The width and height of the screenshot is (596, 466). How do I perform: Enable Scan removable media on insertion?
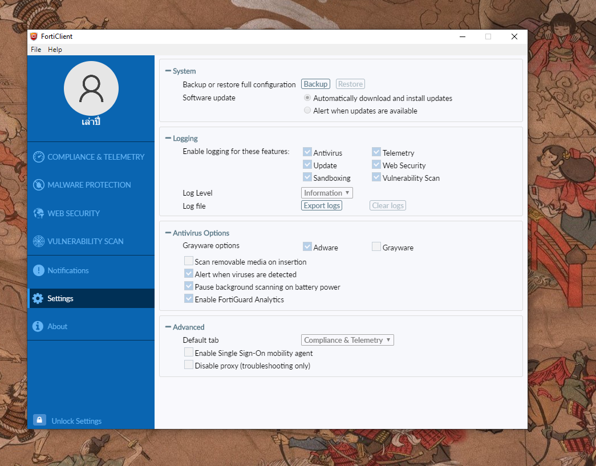tap(189, 261)
